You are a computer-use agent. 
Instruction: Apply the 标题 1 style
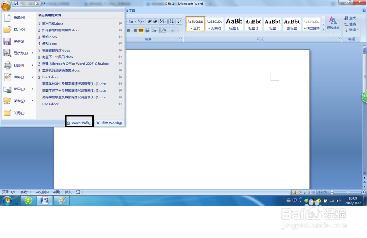pyautogui.click(x=234, y=24)
